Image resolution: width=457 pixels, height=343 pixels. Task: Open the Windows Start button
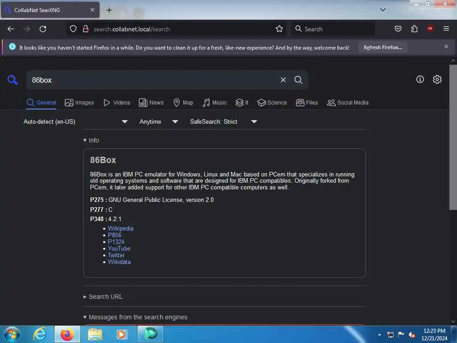click(x=12, y=334)
